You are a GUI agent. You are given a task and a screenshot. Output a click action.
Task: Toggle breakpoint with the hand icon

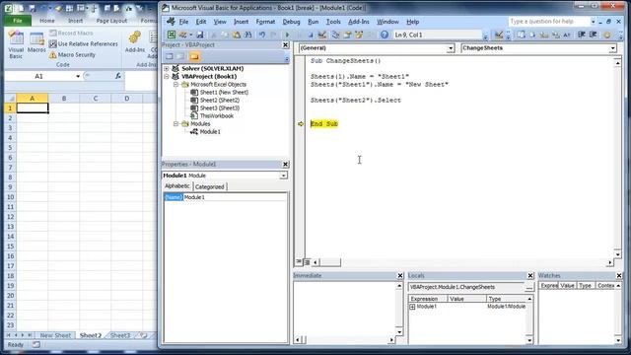point(607,35)
